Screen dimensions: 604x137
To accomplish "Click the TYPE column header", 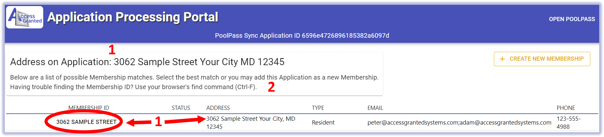I will click(x=318, y=108).
